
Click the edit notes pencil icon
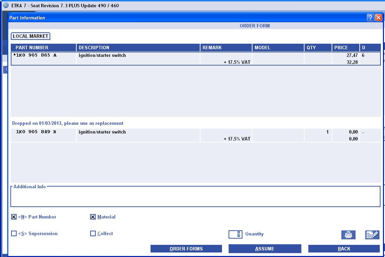pos(372,235)
